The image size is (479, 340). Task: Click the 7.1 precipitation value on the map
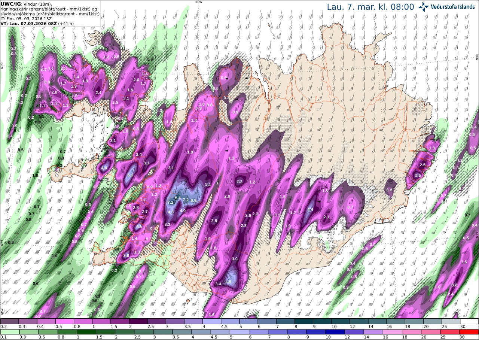[171, 203]
